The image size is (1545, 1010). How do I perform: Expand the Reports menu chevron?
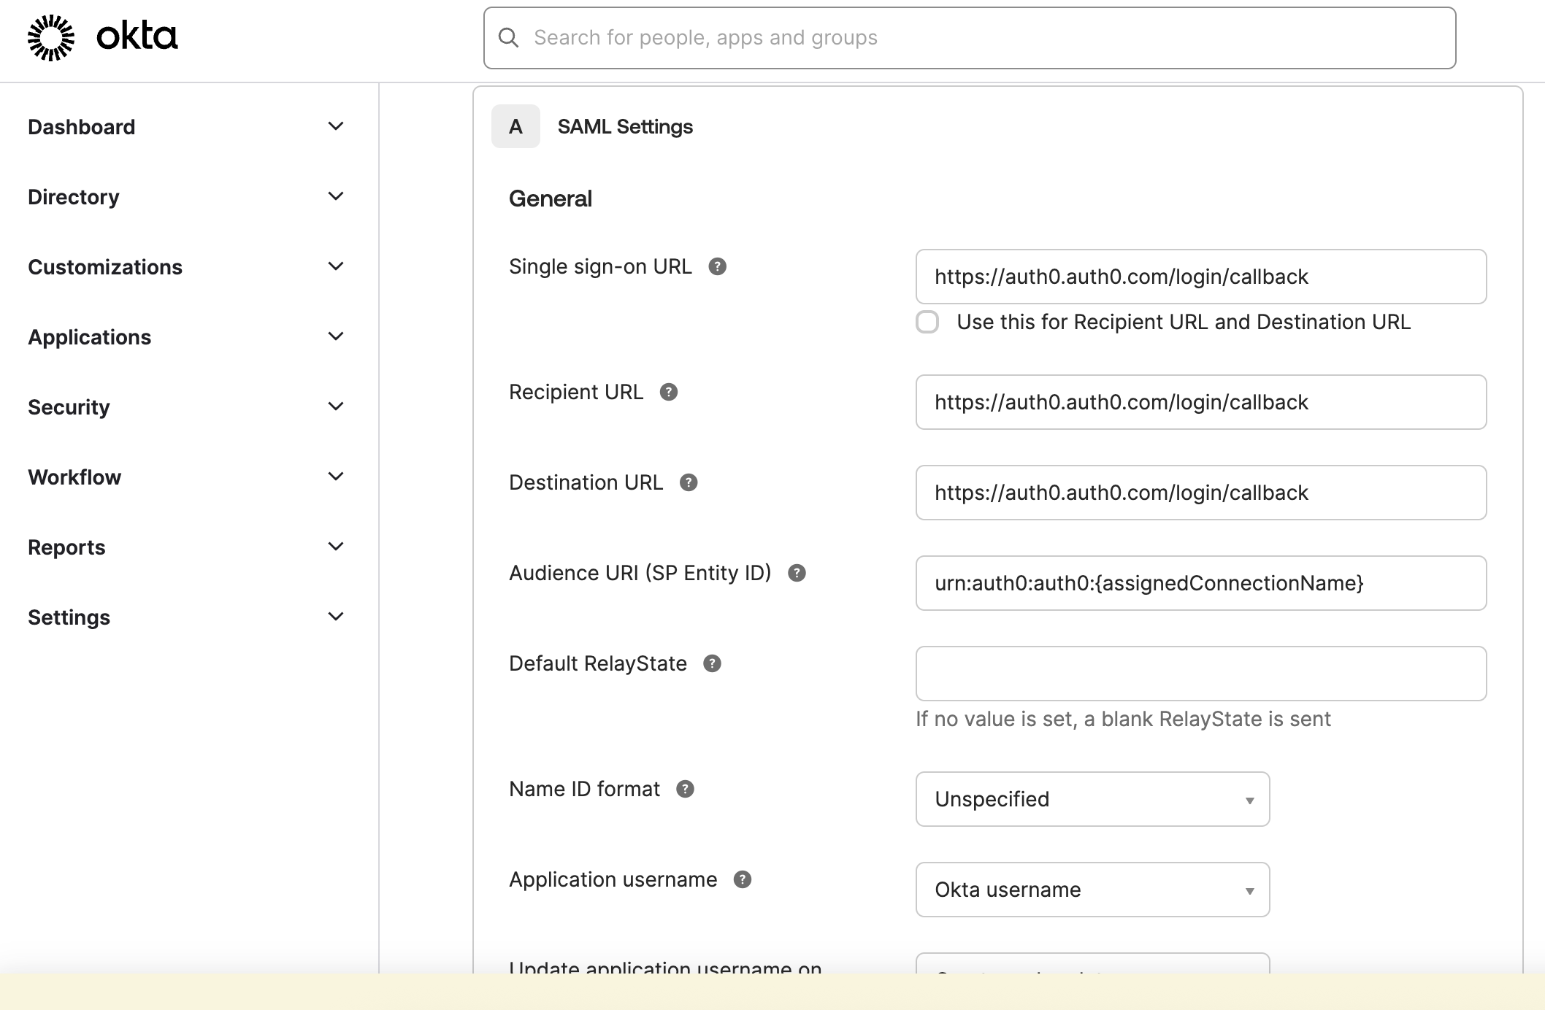[336, 547]
